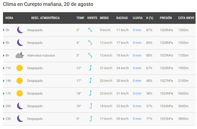197x129 pixels.
Task: Select the COTA NIEVE column header
Action: (x=186, y=18)
